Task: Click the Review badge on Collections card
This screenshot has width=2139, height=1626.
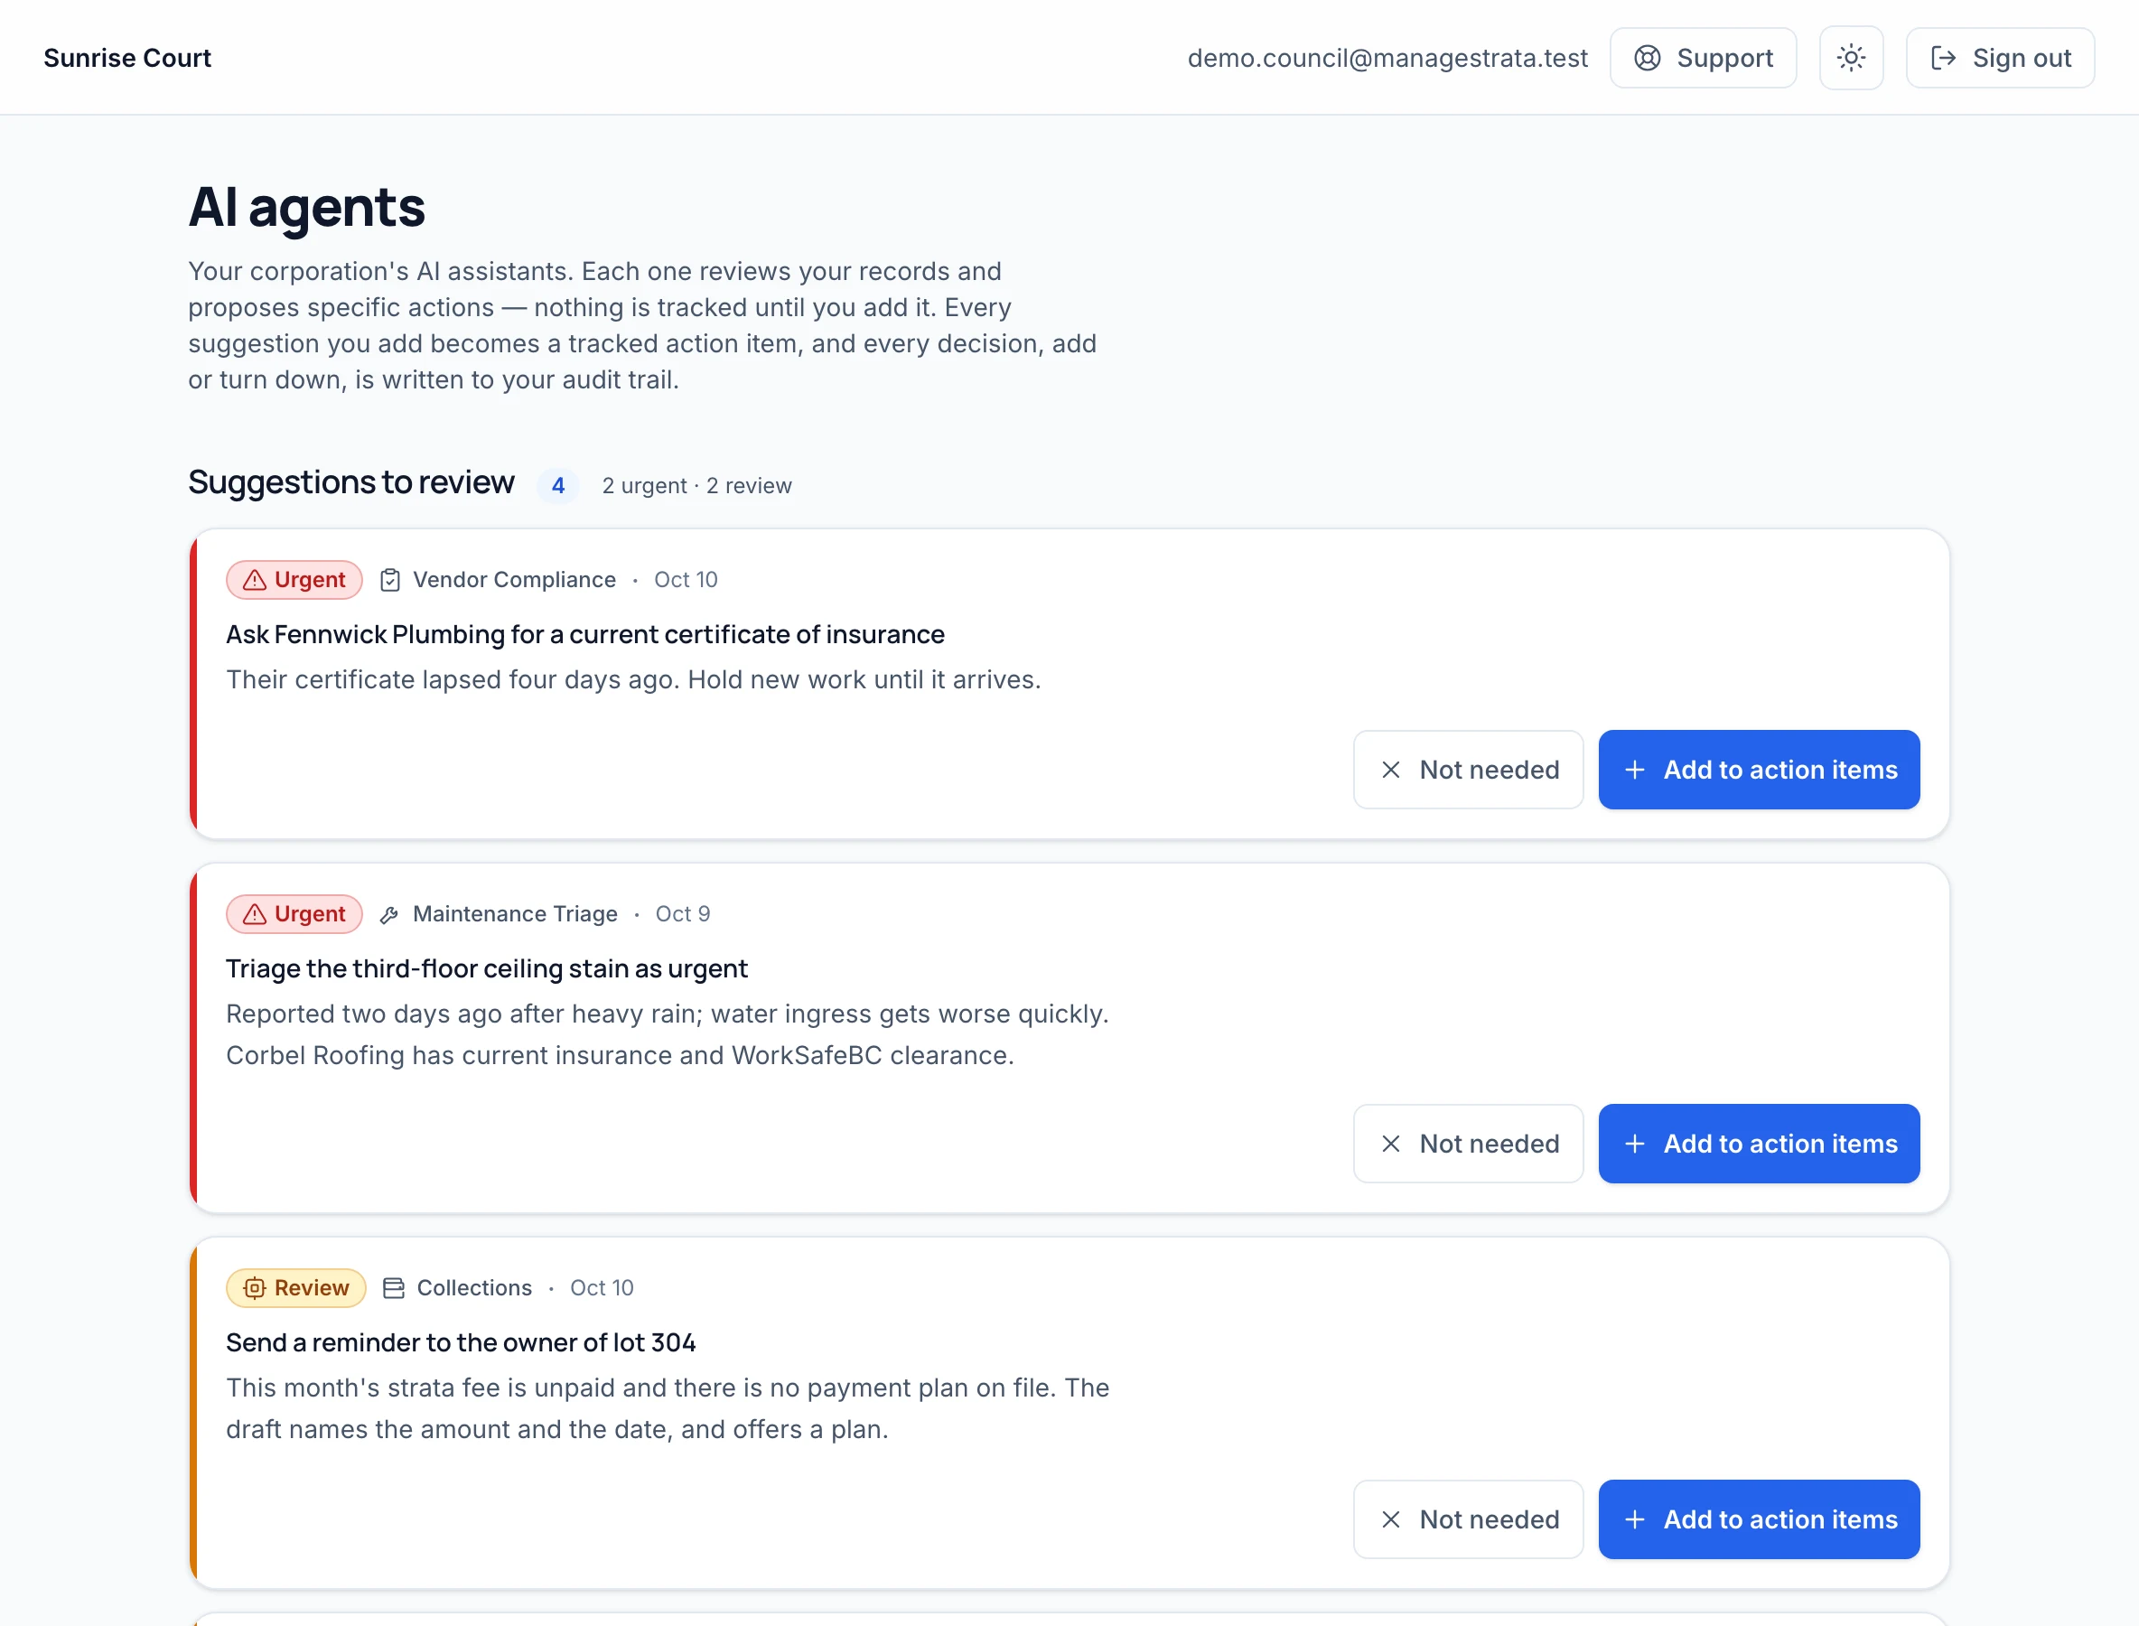Action: [296, 1288]
